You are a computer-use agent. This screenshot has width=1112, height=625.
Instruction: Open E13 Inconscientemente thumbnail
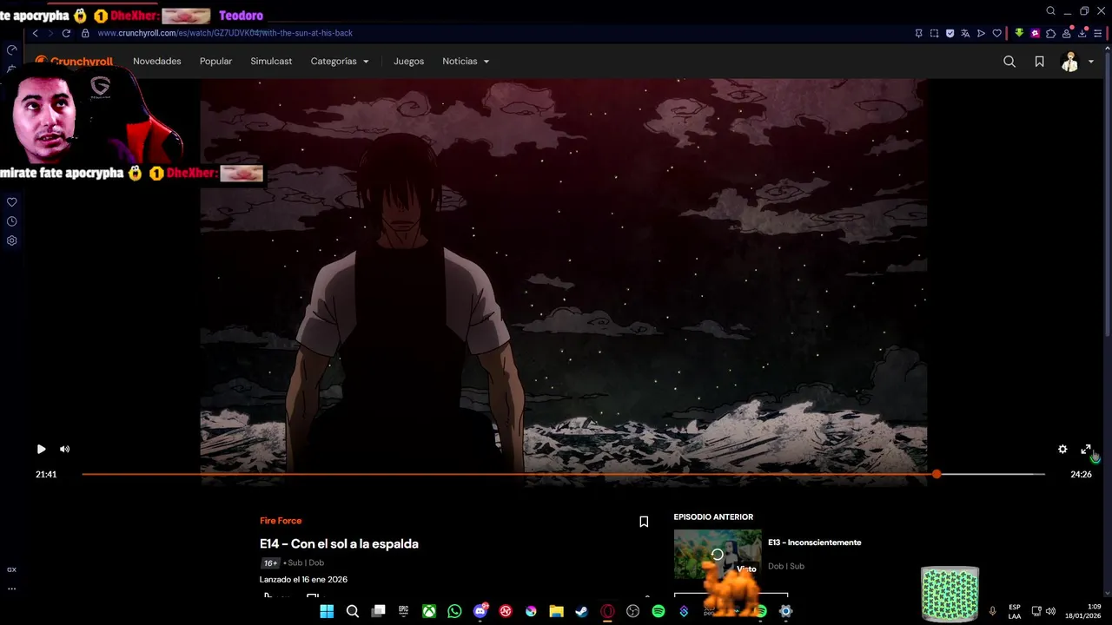click(718, 554)
